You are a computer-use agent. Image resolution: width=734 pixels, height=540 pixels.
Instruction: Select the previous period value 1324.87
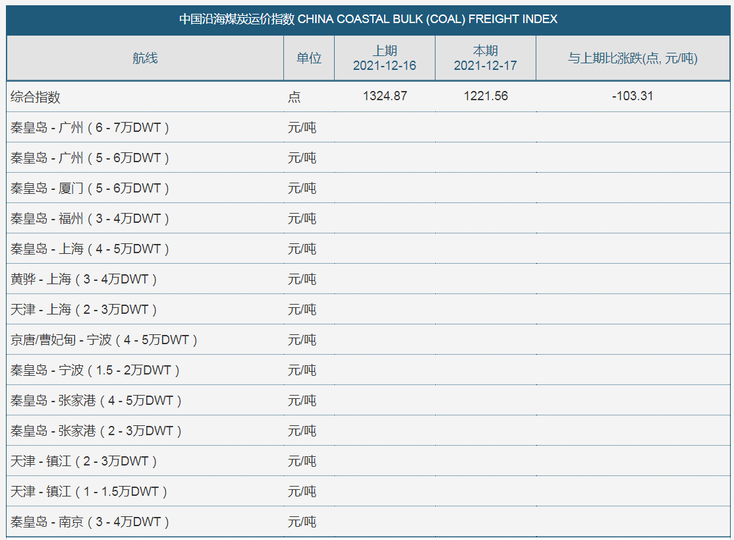[x=385, y=96]
